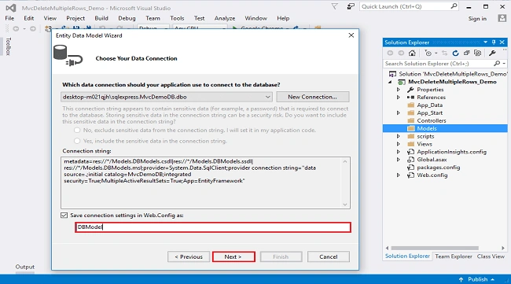This screenshot has width=511, height=284.
Task: Click the DBModel connection name field
Action: [x=213, y=227]
